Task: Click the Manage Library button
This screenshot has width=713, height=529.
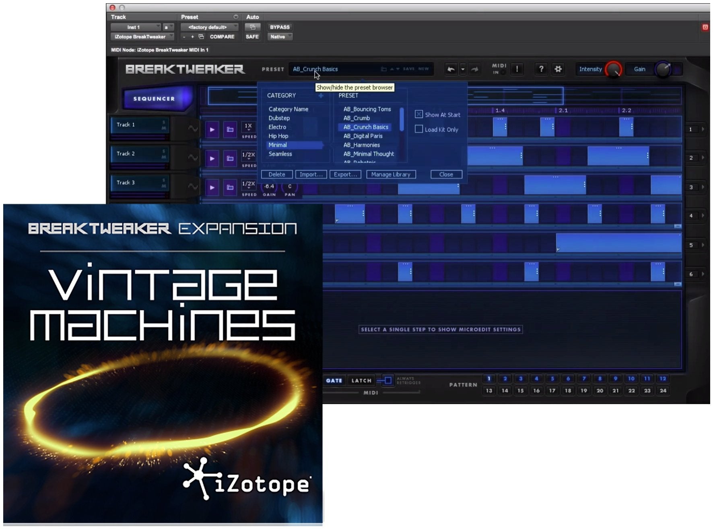Action: pos(391,174)
